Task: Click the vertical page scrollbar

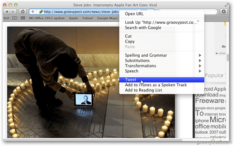Action: [227, 58]
